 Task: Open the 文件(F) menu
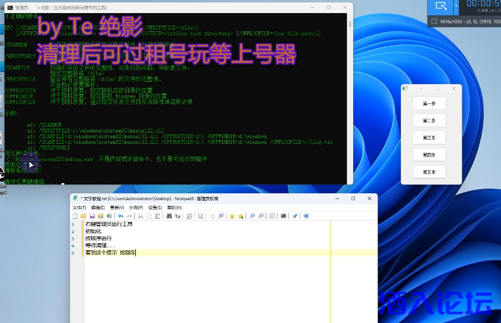pyautogui.click(x=79, y=208)
